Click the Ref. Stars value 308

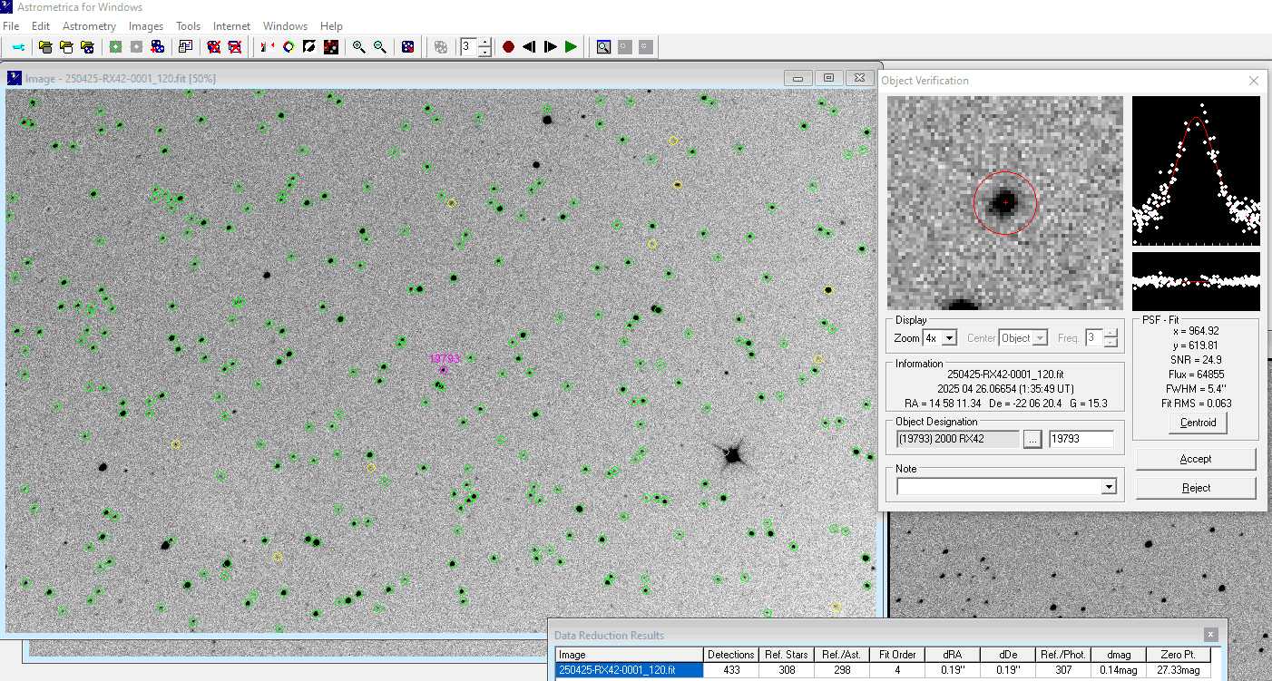[x=787, y=670]
